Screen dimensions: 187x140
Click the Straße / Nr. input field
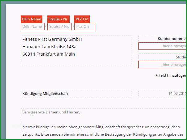point(59,27)
